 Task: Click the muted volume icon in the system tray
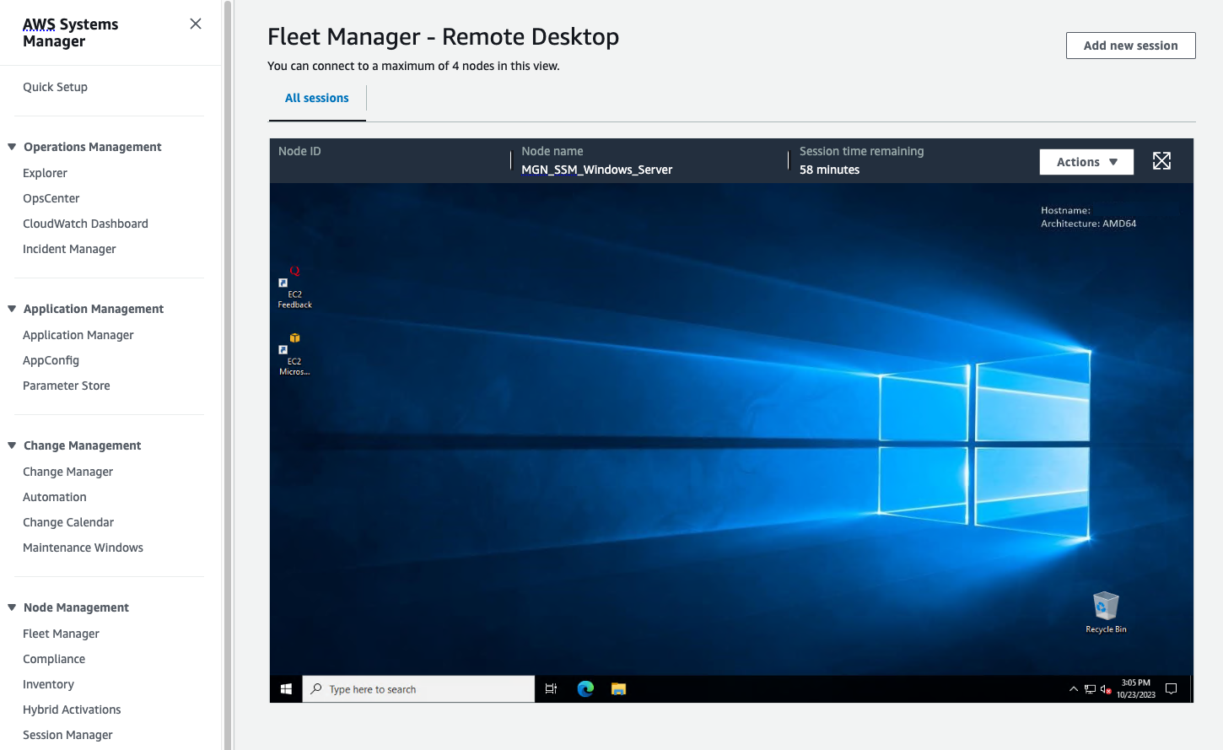click(1105, 689)
